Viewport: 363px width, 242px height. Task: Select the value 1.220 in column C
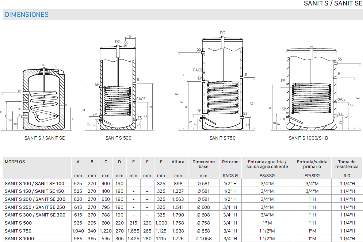[x=106, y=231]
